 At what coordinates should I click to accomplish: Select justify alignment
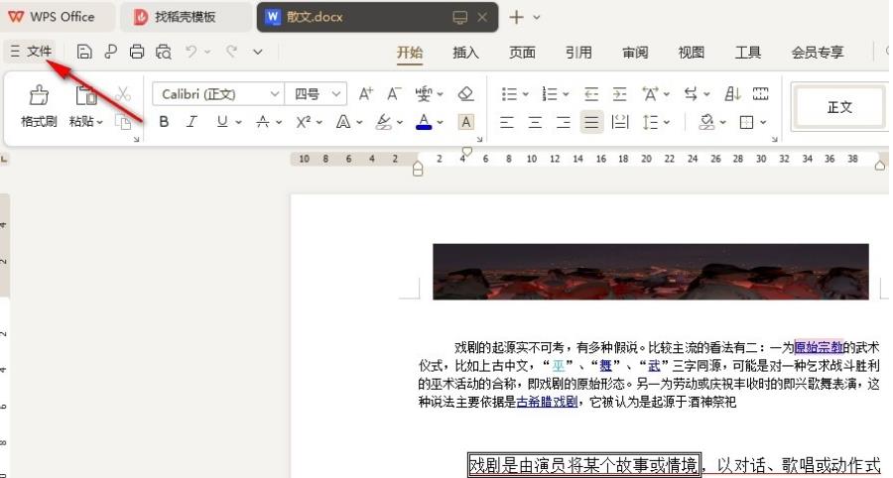(591, 122)
